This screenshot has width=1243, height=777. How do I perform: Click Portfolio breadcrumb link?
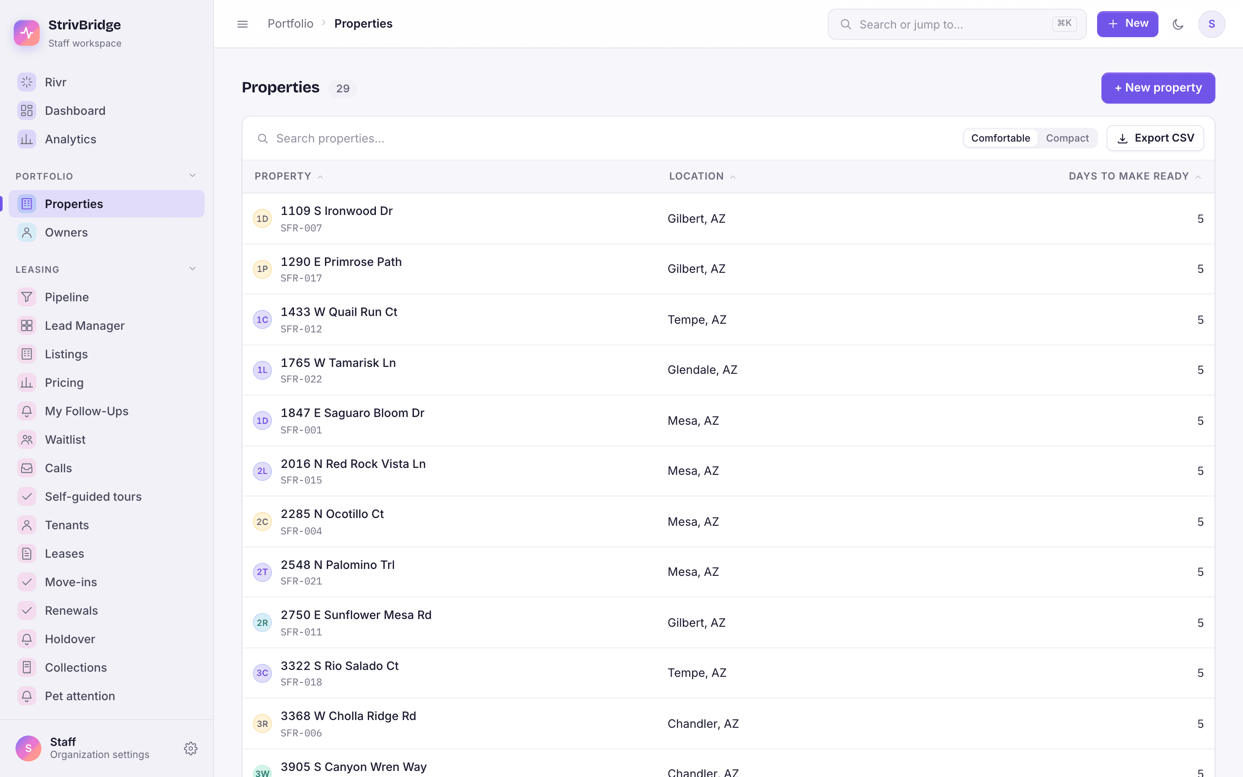pos(290,24)
